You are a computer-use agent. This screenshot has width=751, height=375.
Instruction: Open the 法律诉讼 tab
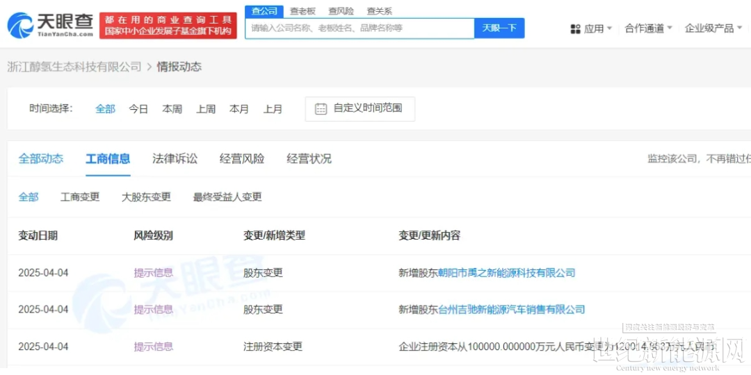coord(175,159)
